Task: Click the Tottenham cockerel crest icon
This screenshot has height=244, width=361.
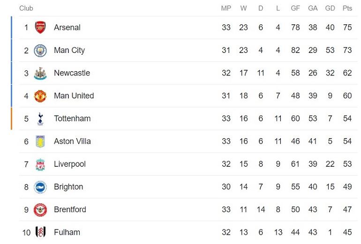Action: pos(41,118)
